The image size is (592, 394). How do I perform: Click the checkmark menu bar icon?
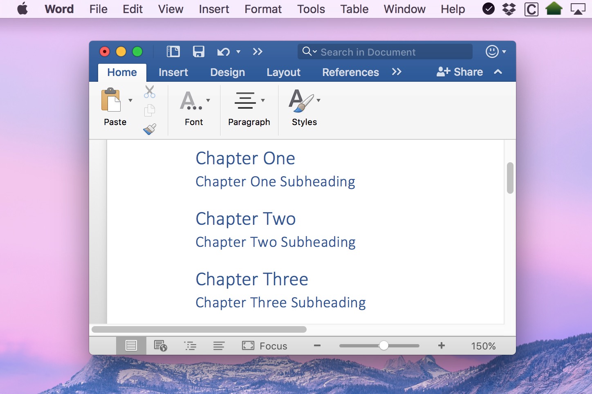click(x=489, y=9)
